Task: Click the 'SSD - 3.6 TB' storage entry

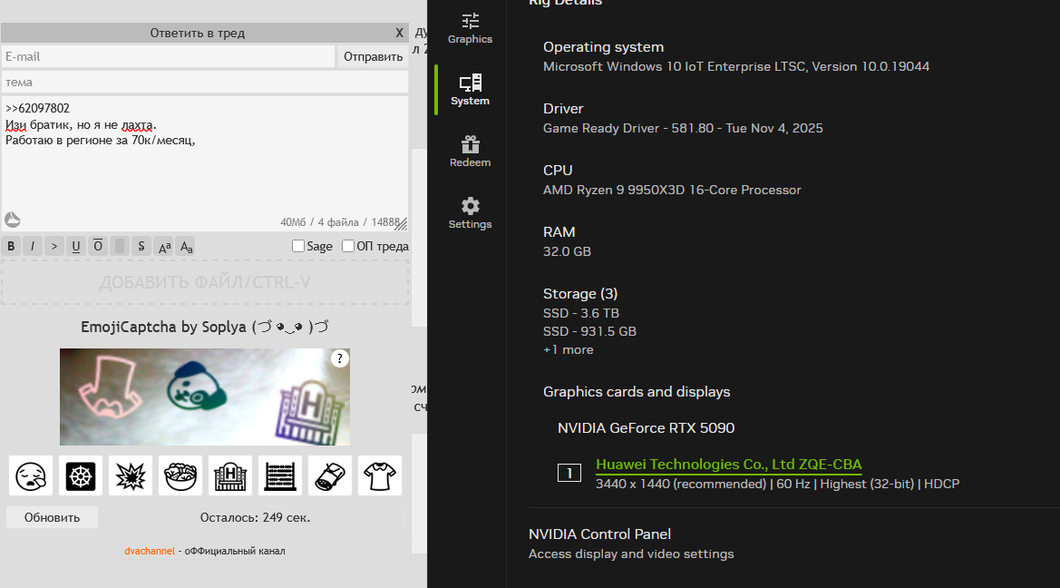Action: click(581, 313)
